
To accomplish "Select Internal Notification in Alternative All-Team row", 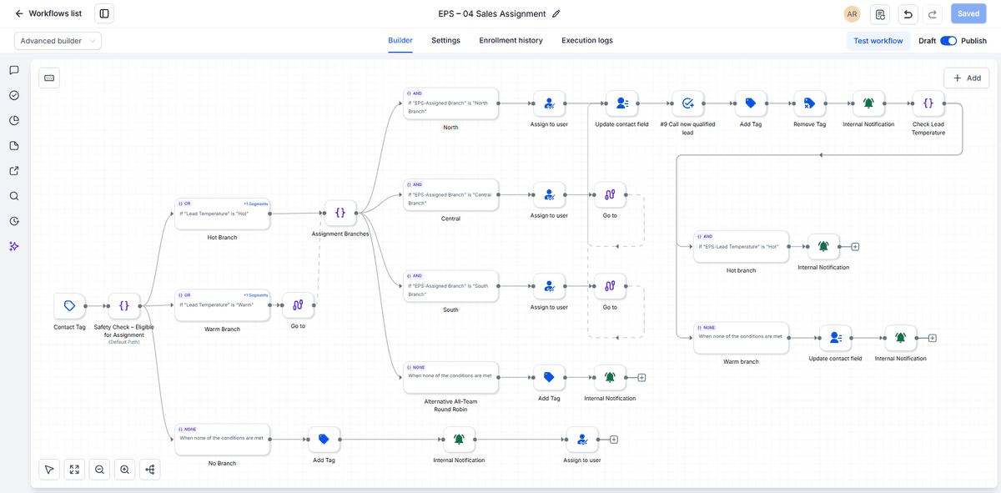I will 610,378.
